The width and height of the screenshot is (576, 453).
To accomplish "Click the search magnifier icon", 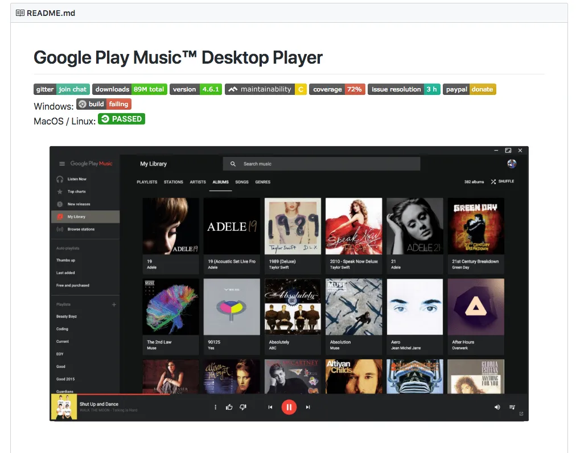I will point(233,164).
